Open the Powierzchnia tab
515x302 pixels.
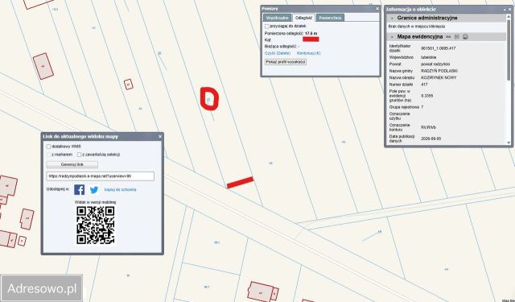[x=330, y=18]
